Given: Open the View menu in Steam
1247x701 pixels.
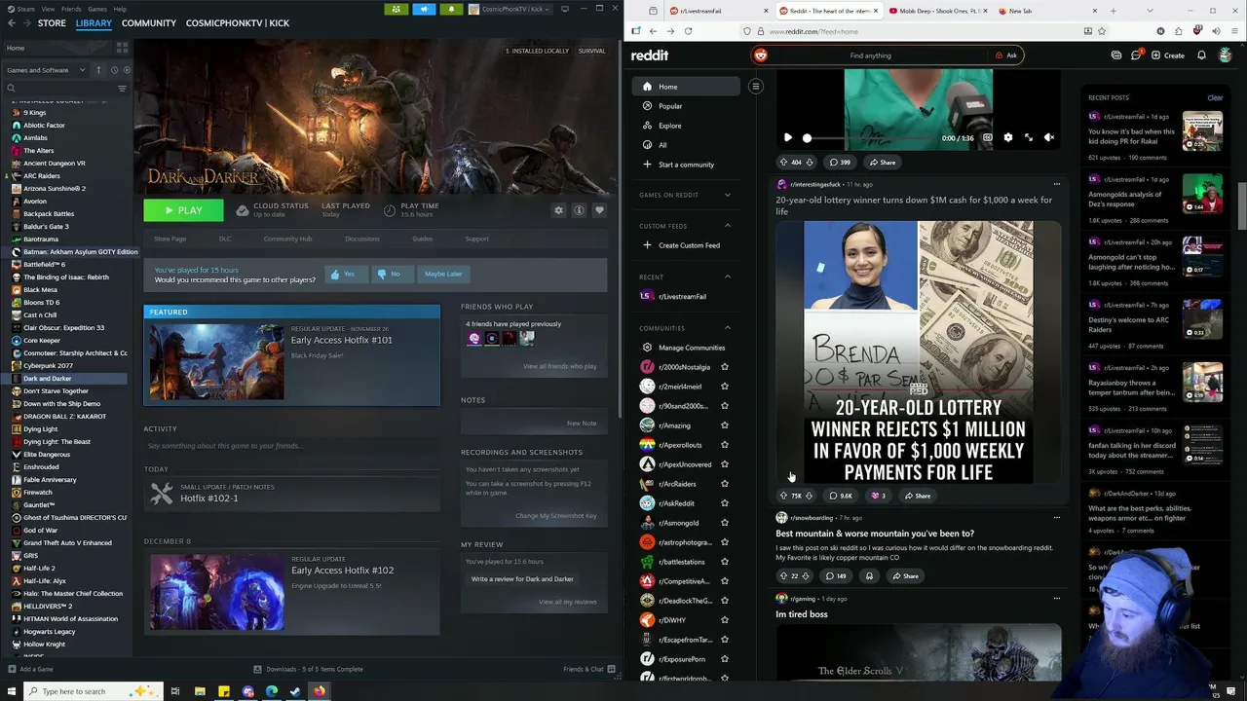Looking at the screenshot, I should 48,9.
